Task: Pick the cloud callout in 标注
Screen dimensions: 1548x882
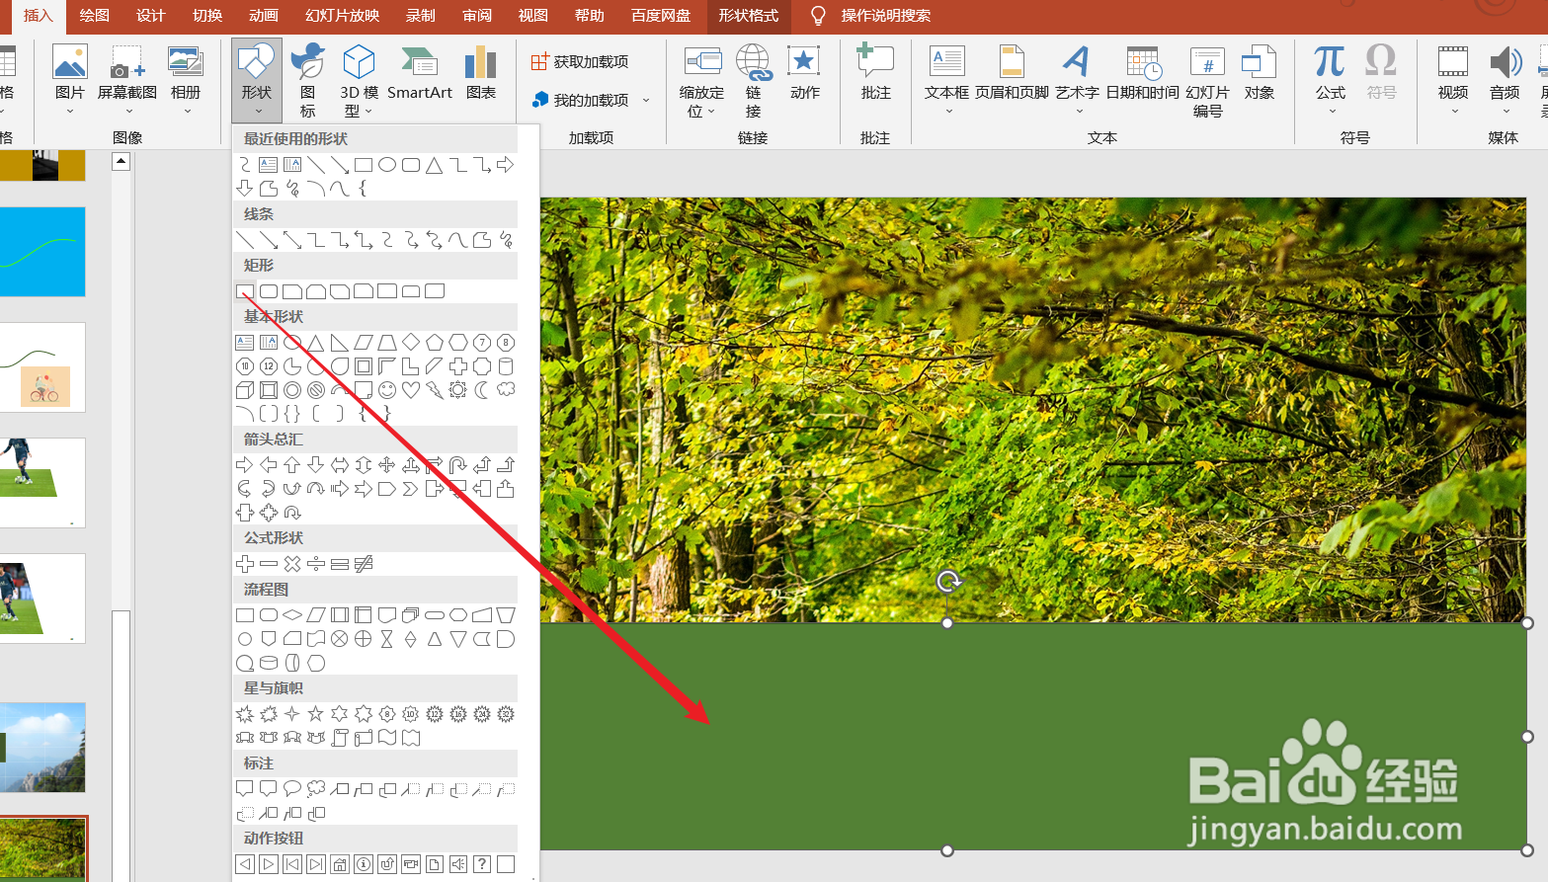Action: pyautogui.click(x=316, y=789)
